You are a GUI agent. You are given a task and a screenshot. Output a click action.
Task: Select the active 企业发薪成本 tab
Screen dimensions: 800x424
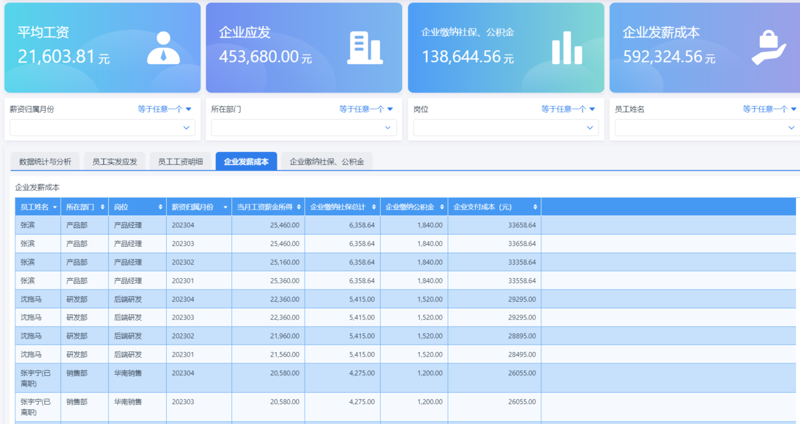tap(247, 161)
